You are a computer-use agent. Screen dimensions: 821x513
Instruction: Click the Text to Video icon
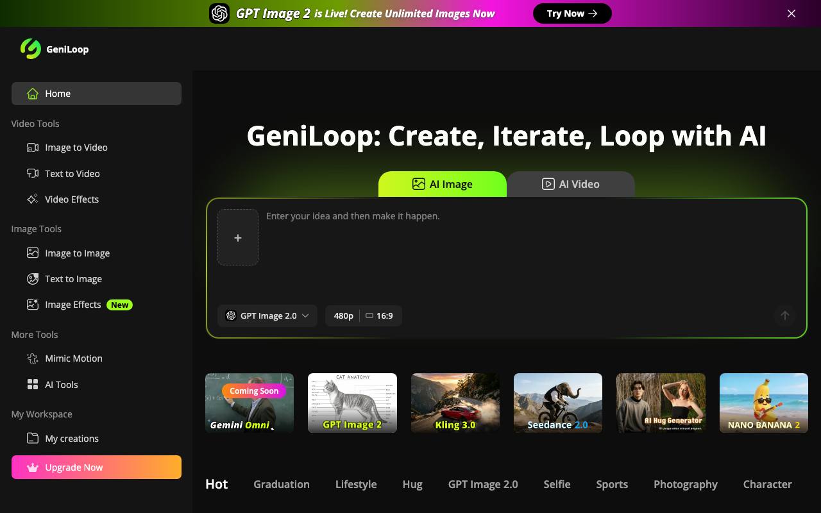[x=33, y=173]
